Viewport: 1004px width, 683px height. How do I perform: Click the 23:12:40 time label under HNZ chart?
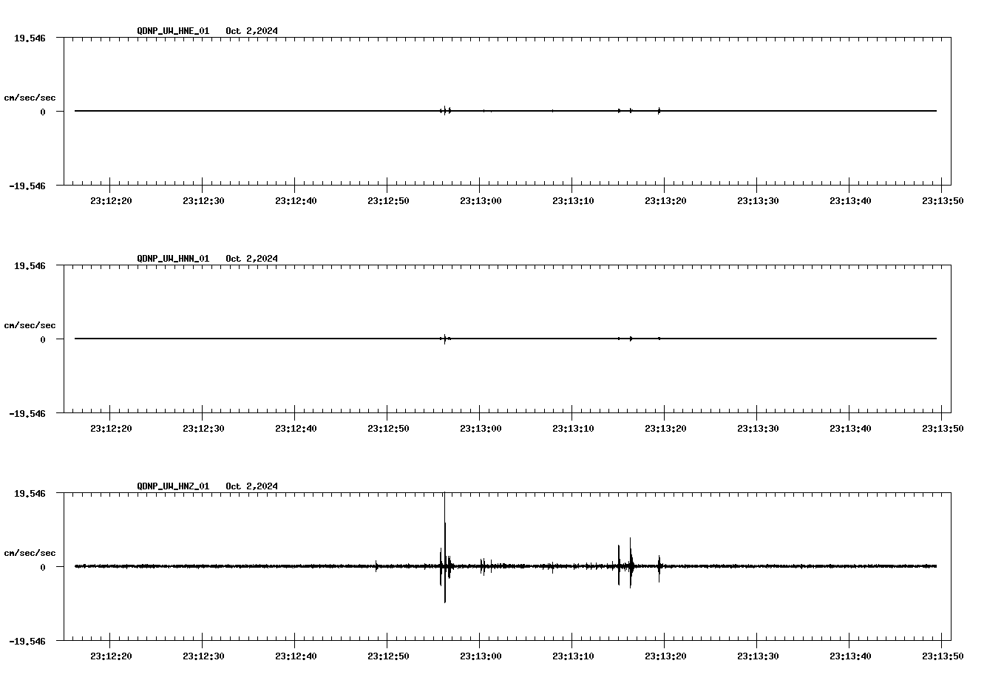pyautogui.click(x=296, y=656)
